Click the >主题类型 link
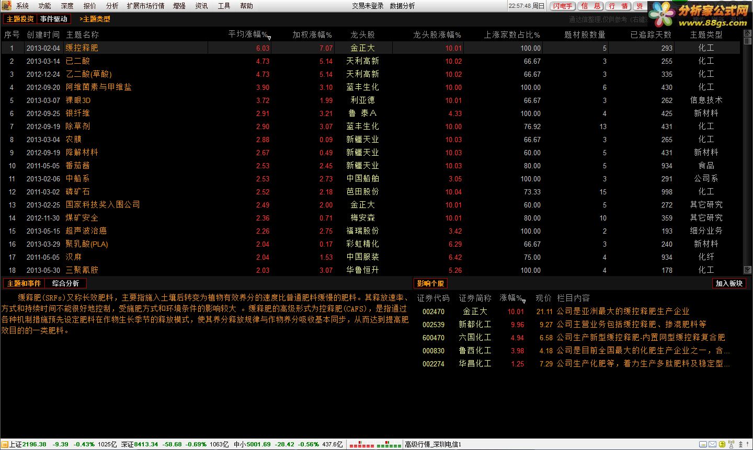 [95, 19]
